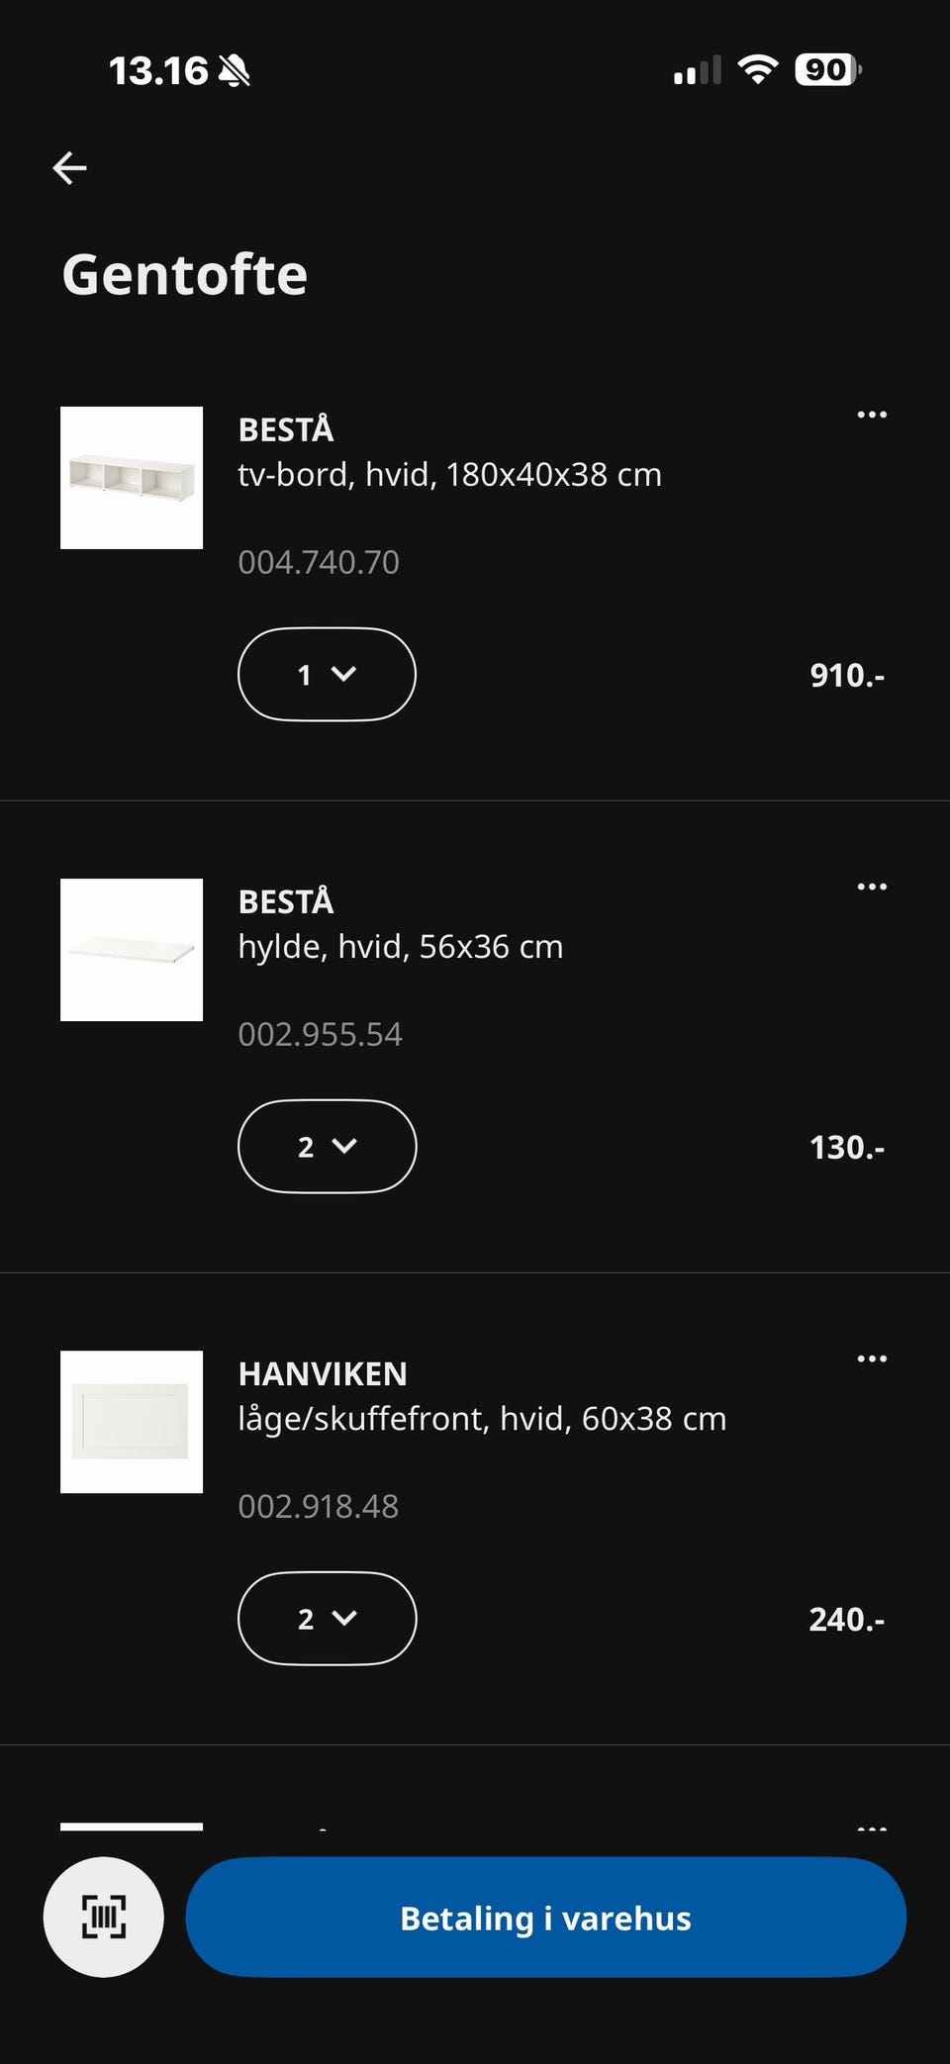Expand quantity dropdown for BESTÅ tv-bord
Viewport: 950px width, 2064px height.
tap(327, 674)
